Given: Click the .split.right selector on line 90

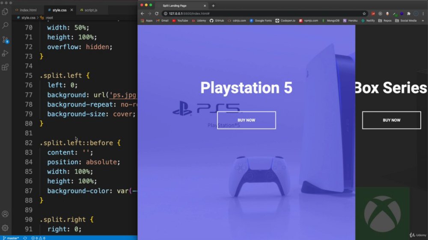Looking at the screenshot, I should pyautogui.click(x=63, y=220).
